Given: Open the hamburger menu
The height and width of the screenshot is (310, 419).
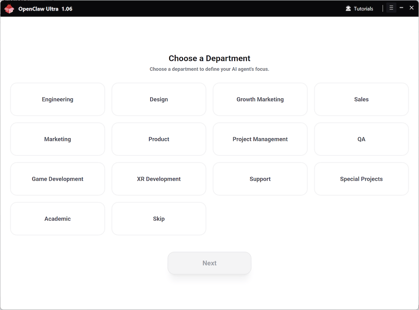Looking at the screenshot, I should (391, 8).
